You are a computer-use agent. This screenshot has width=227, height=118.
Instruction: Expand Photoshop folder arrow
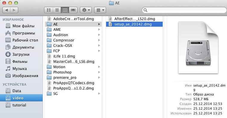tap(99, 72)
